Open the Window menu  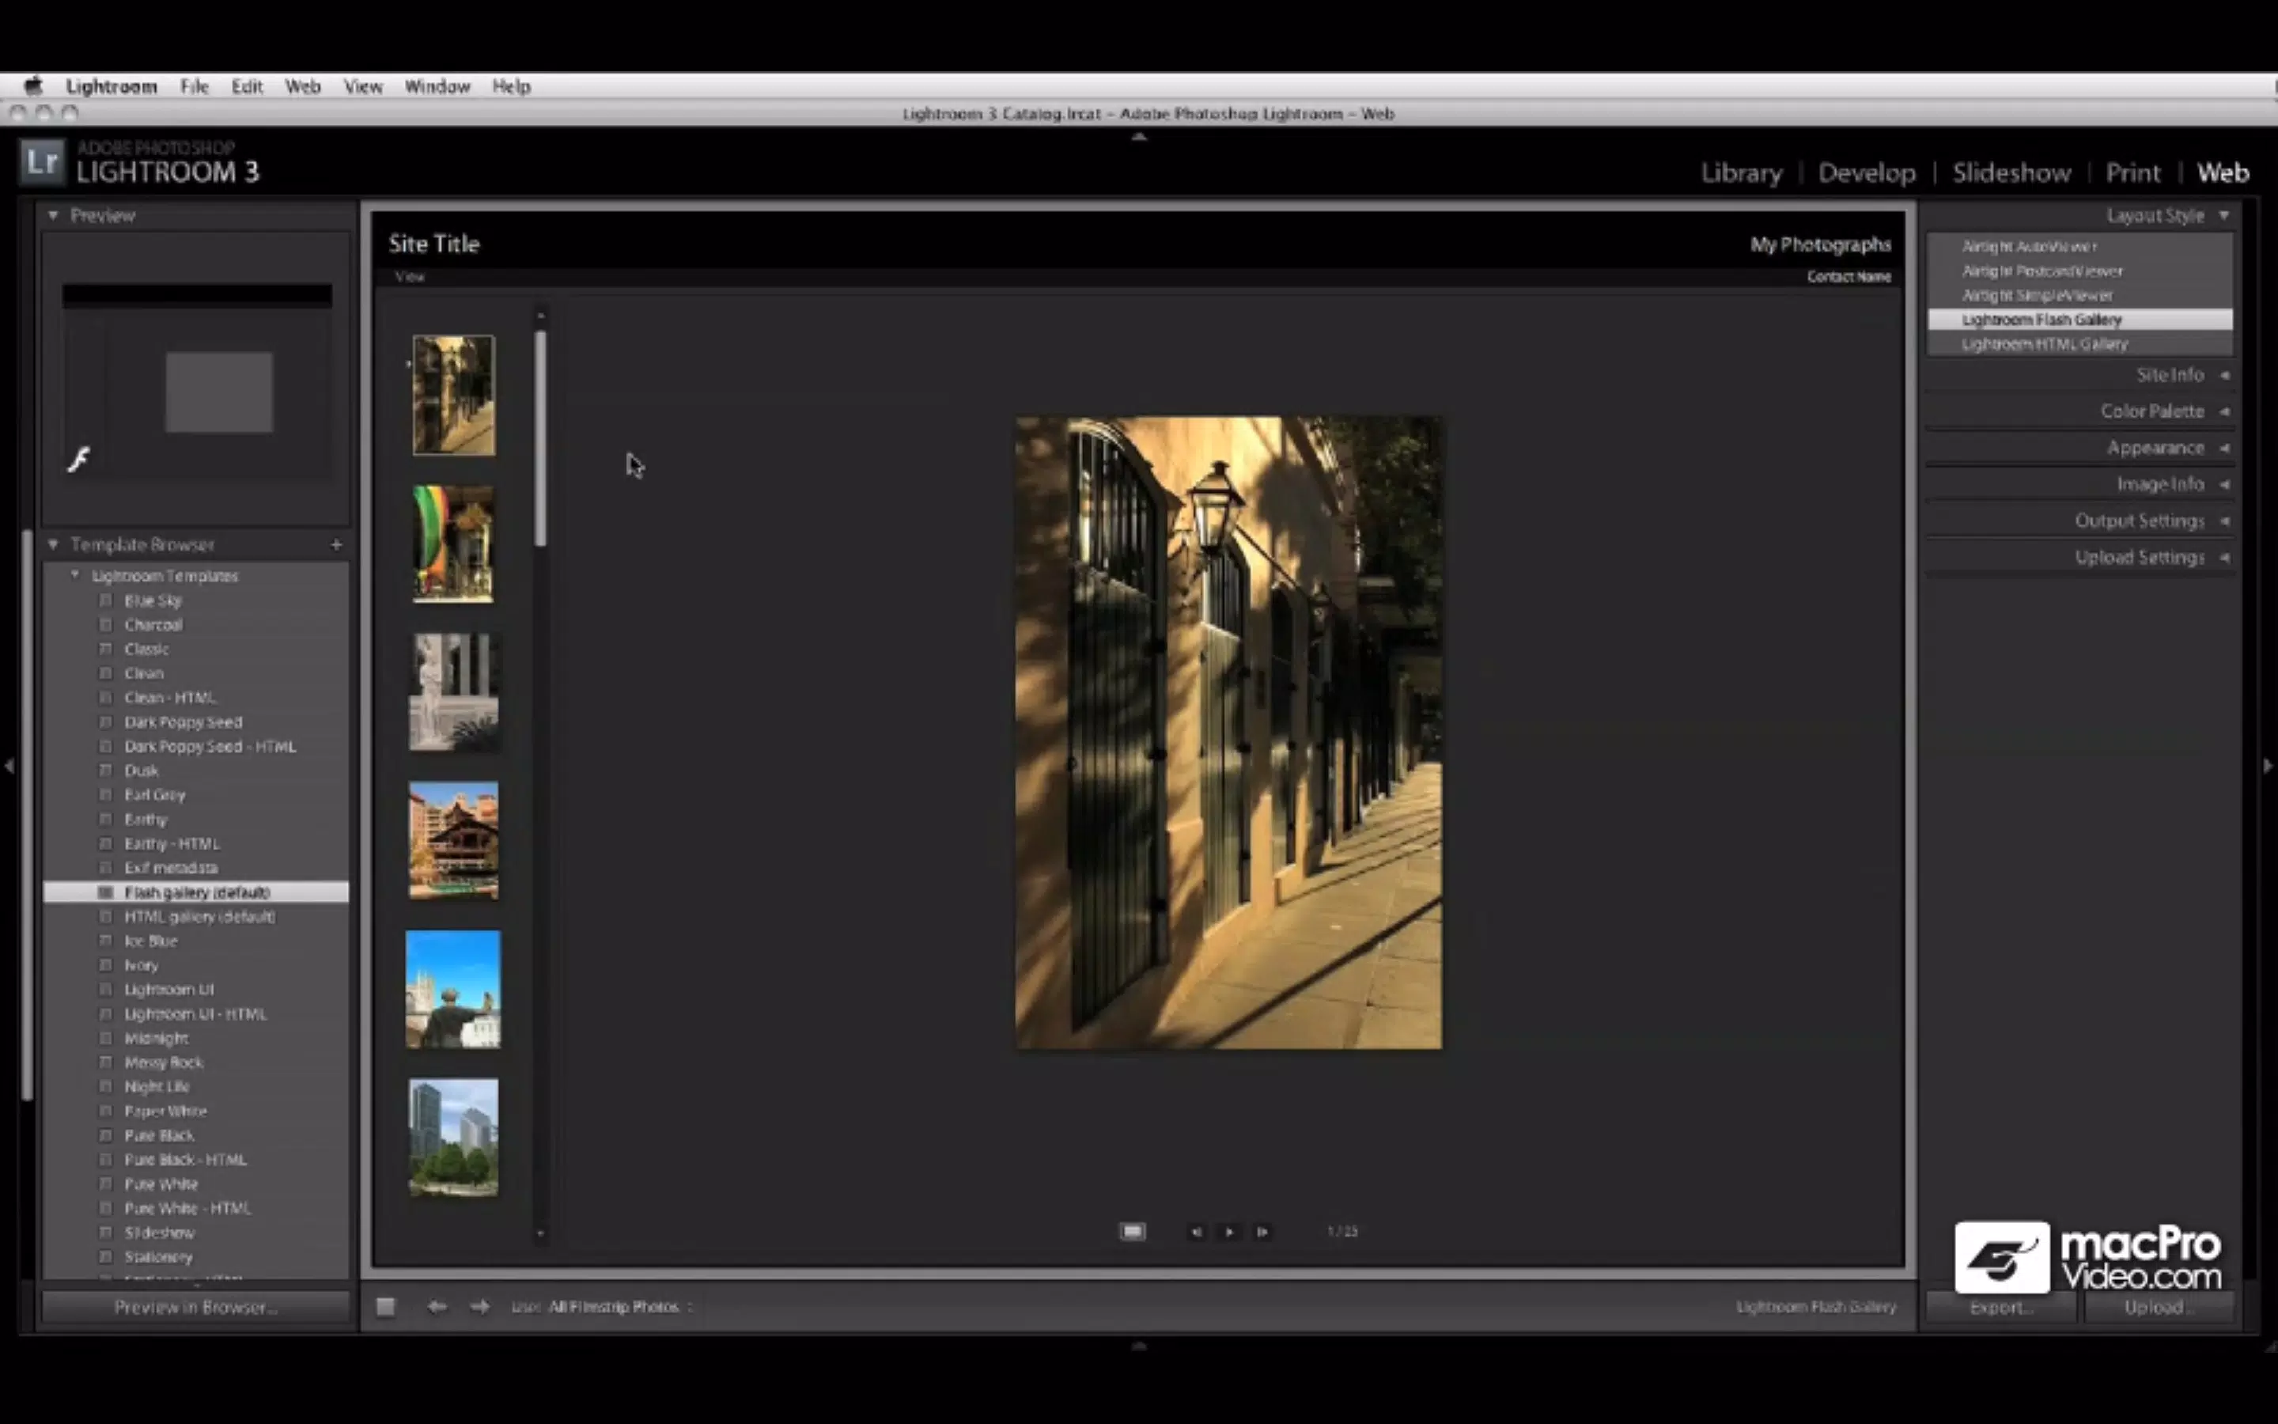point(437,85)
